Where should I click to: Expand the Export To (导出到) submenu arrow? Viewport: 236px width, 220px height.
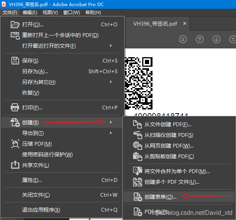(x=111, y=133)
